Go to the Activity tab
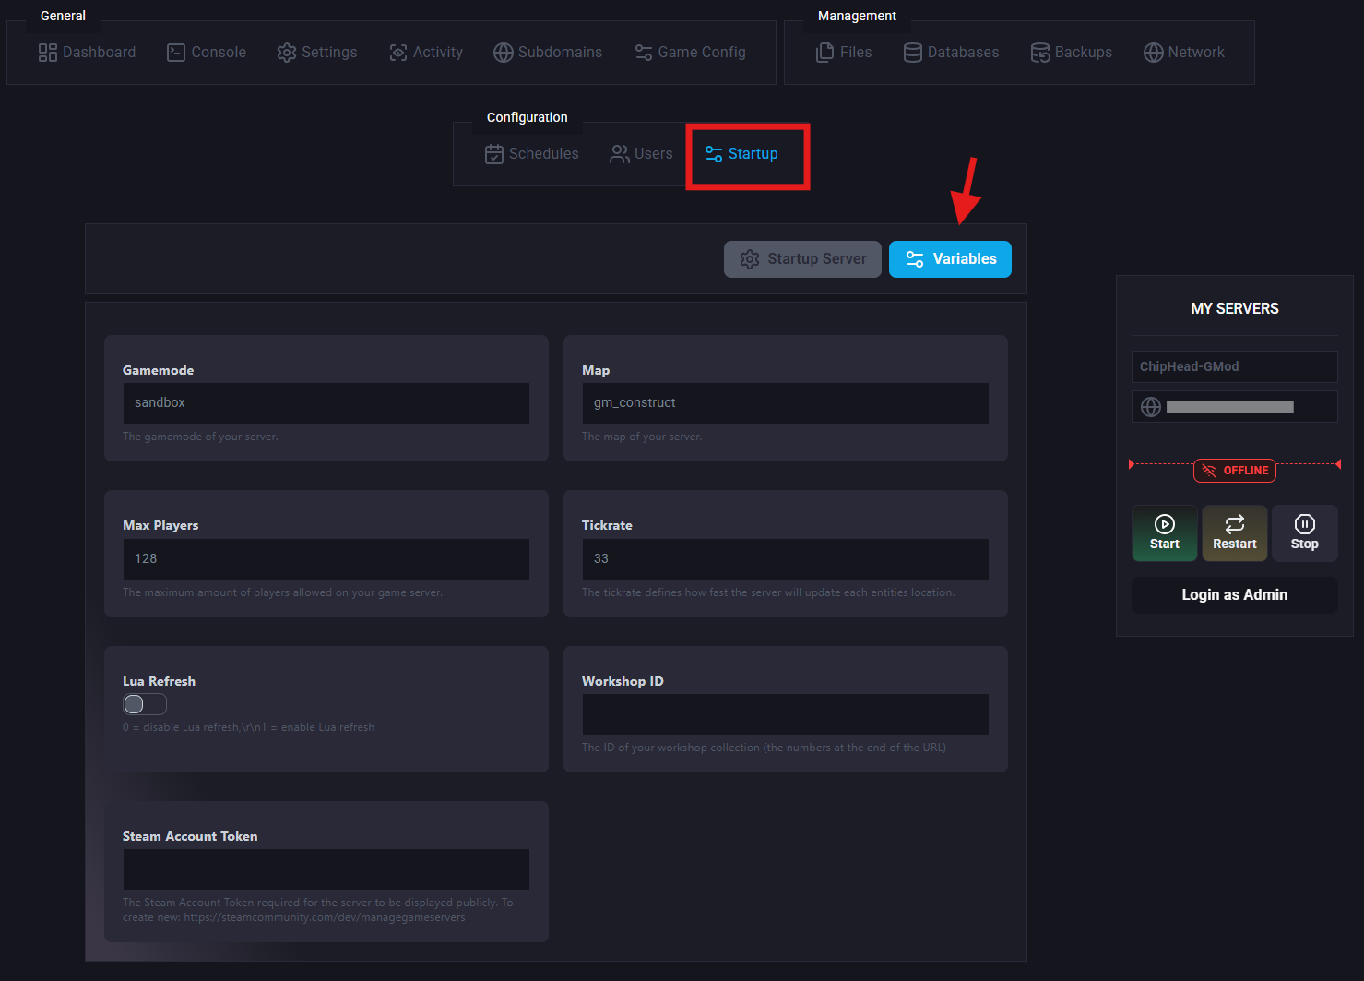 coord(426,53)
